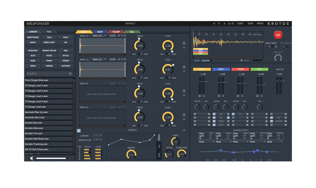Toggle power for Body SAT effect

(x=214, y=114)
